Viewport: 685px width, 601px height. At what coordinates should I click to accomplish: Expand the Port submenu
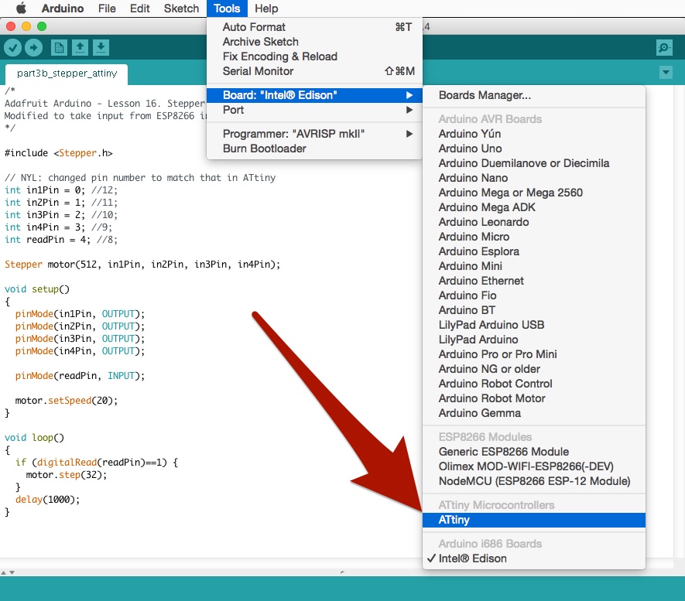pyautogui.click(x=314, y=110)
